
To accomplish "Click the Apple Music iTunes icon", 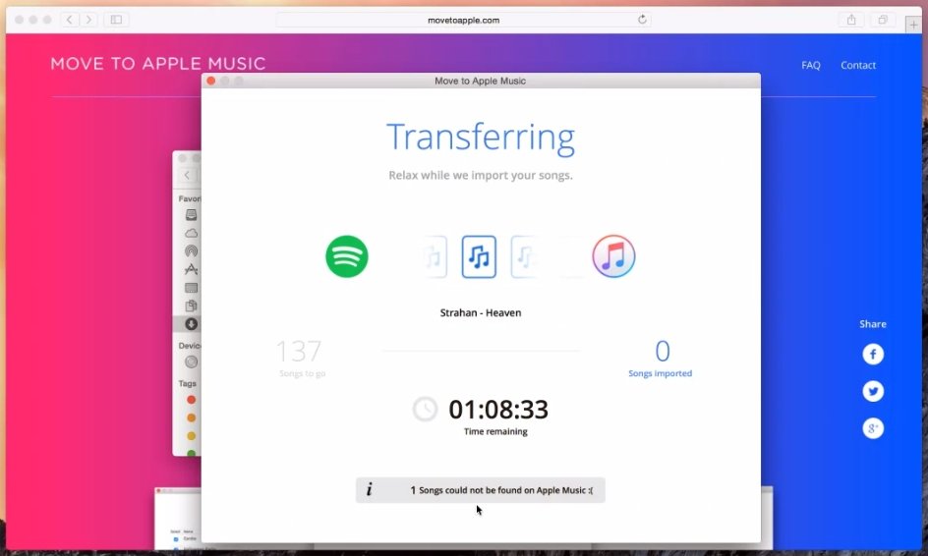I will (x=613, y=256).
